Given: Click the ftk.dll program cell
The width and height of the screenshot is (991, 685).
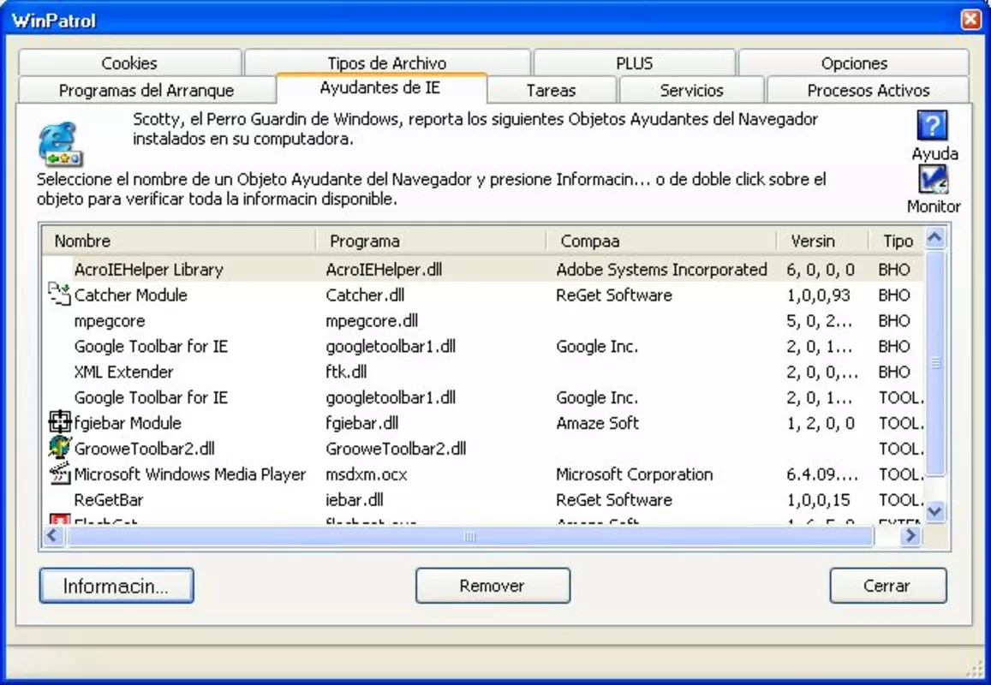Looking at the screenshot, I should pyautogui.click(x=346, y=372).
